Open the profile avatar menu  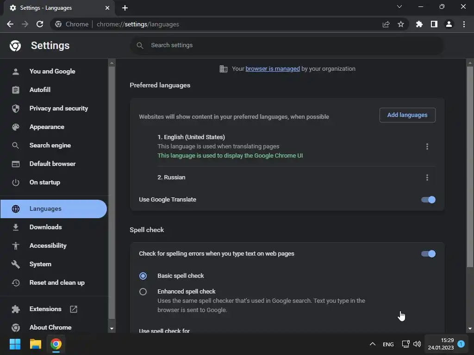point(449,24)
